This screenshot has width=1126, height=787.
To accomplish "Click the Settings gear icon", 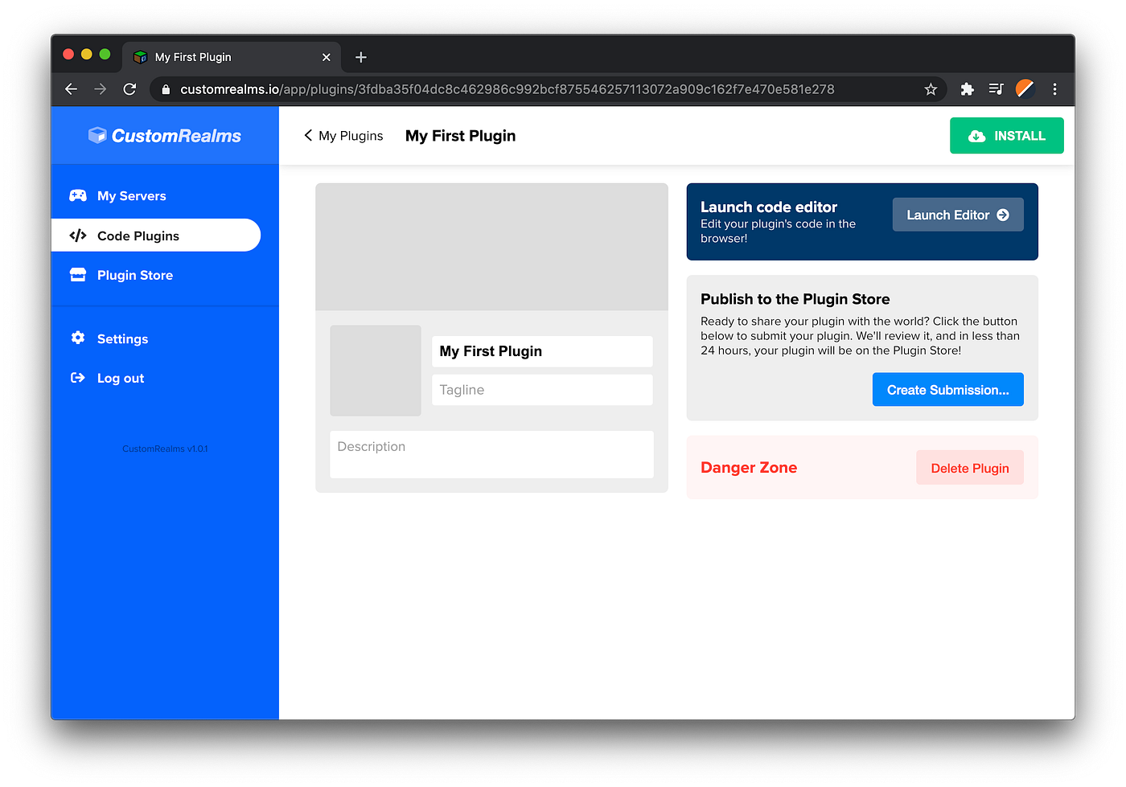I will point(77,338).
